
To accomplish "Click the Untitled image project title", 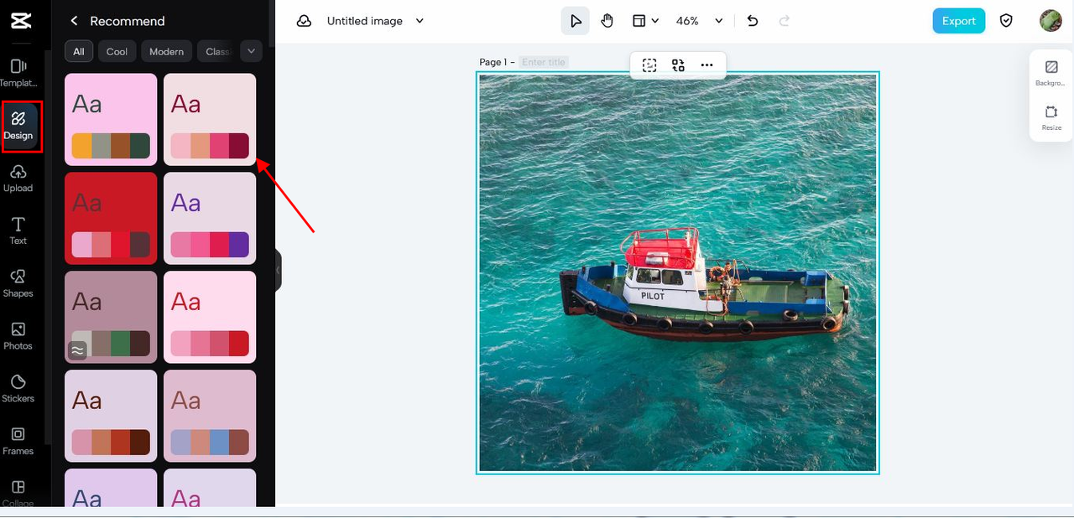I will click(365, 21).
